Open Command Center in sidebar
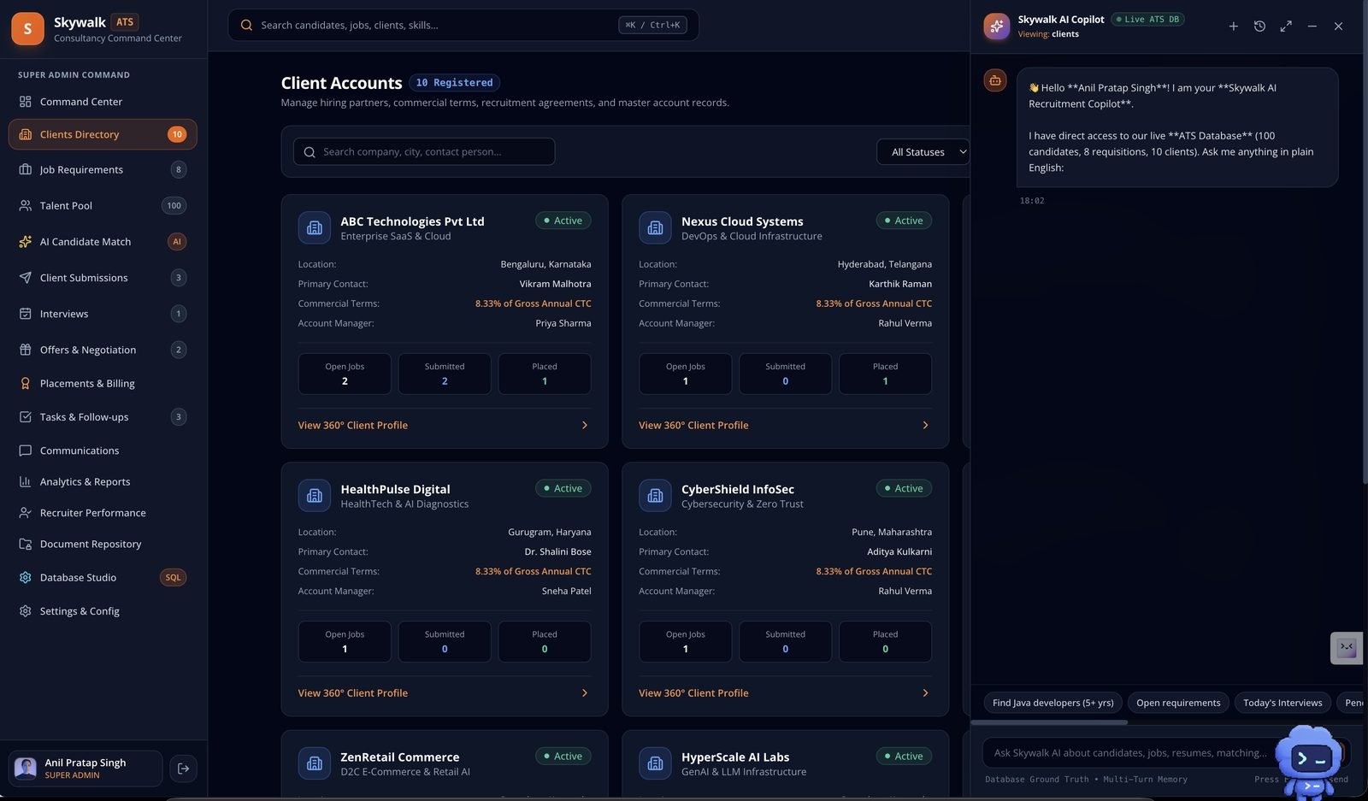1368x801 pixels. click(x=103, y=102)
